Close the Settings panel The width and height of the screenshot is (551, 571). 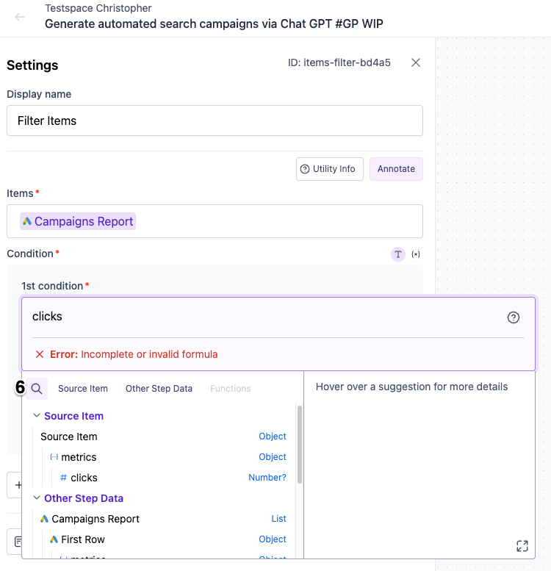[416, 62]
